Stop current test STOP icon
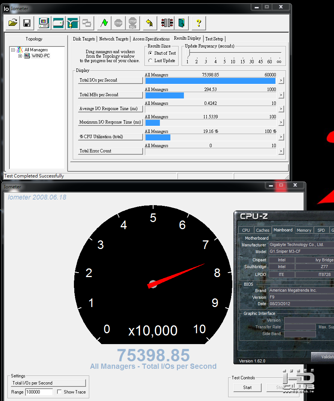This screenshot has height=401, width=334. pos(119,23)
